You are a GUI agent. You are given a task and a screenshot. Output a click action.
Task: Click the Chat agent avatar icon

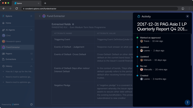(3, 35)
